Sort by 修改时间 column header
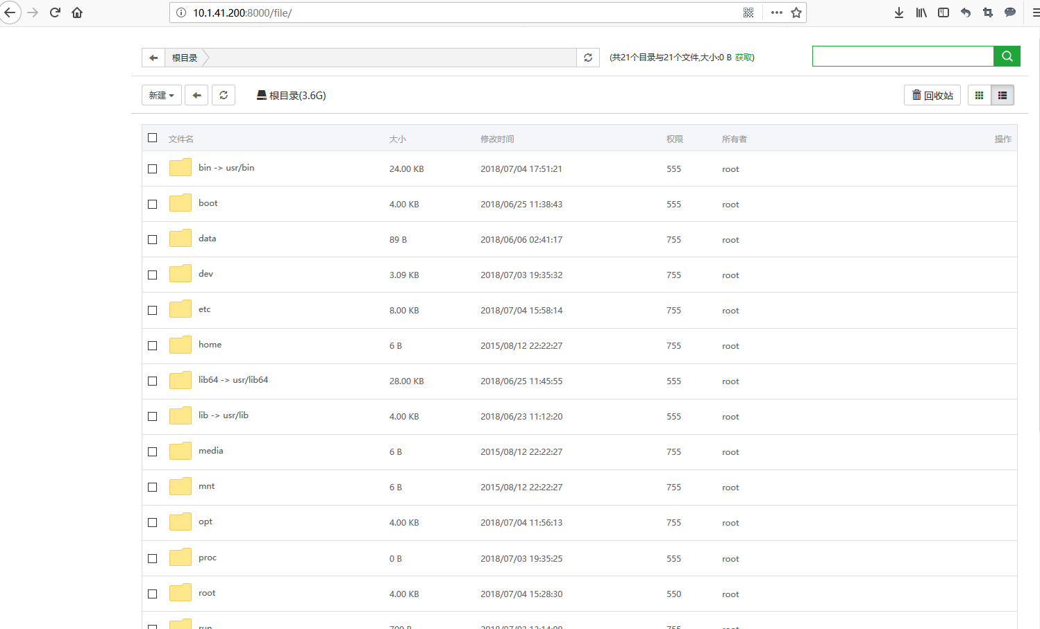Image resolution: width=1040 pixels, height=629 pixels. [497, 139]
